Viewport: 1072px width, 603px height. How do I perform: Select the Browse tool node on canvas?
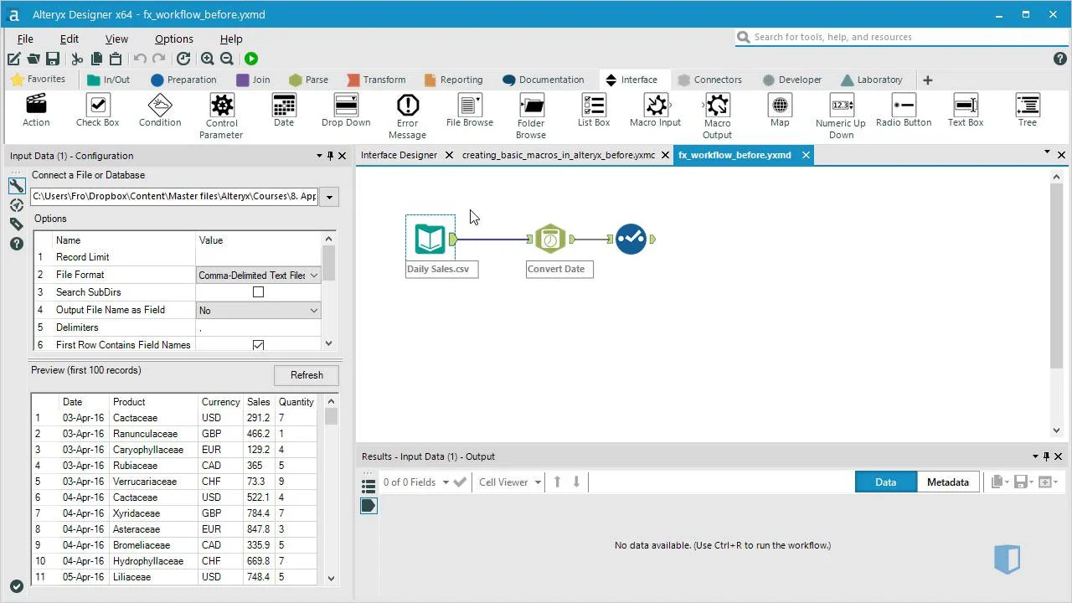pos(631,239)
